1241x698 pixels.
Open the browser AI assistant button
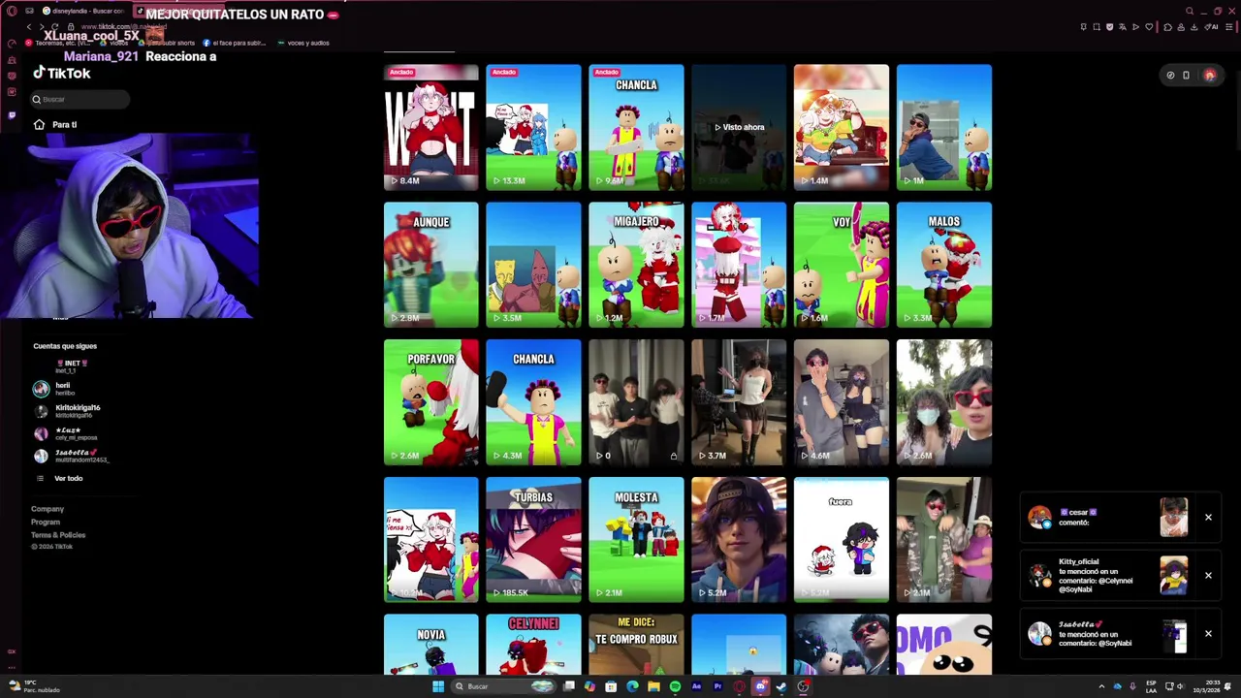[x=1211, y=27]
